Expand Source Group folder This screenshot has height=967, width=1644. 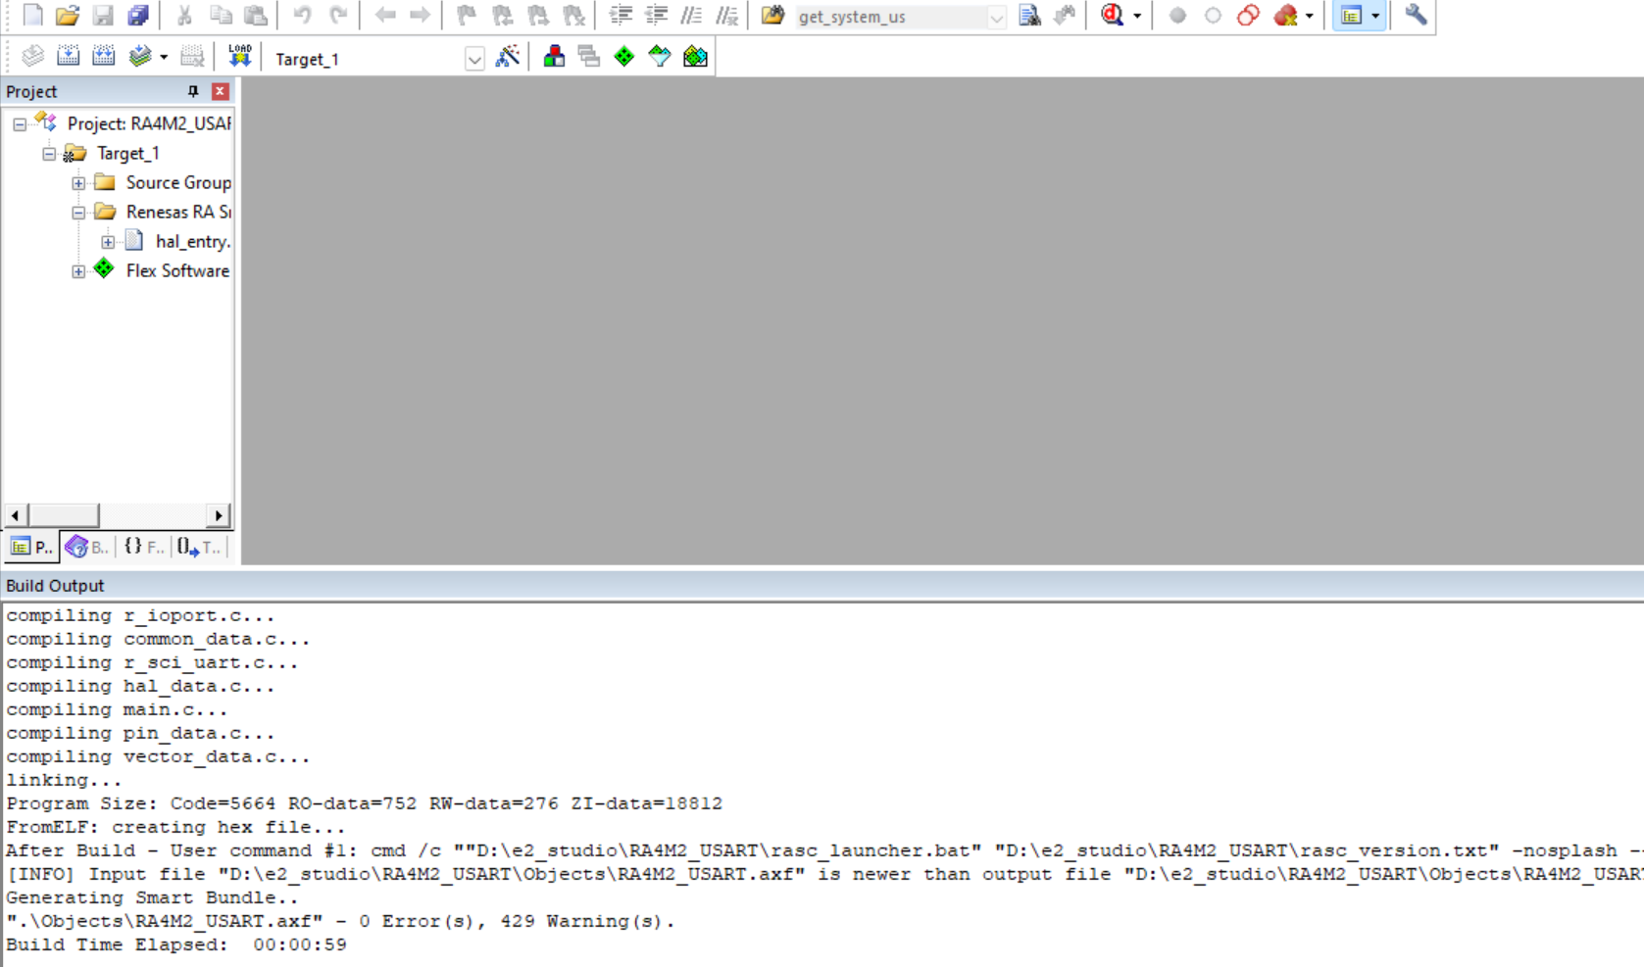click(78, 183)
